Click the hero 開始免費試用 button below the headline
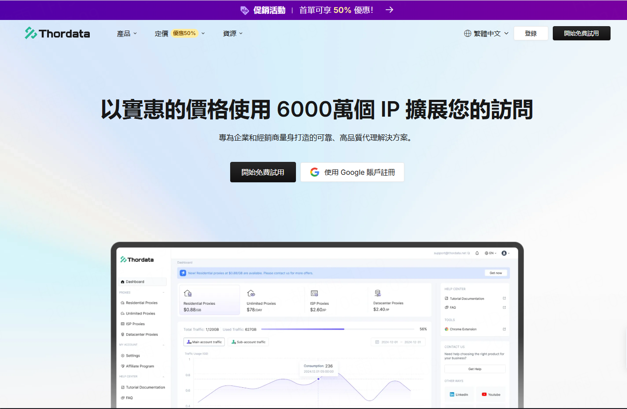This screenshot has width=627, height=409. [263, 172]
